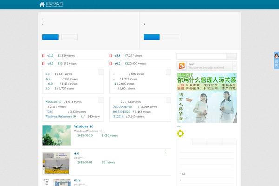Click the '2015-10-01' date

tap(85, 162)
